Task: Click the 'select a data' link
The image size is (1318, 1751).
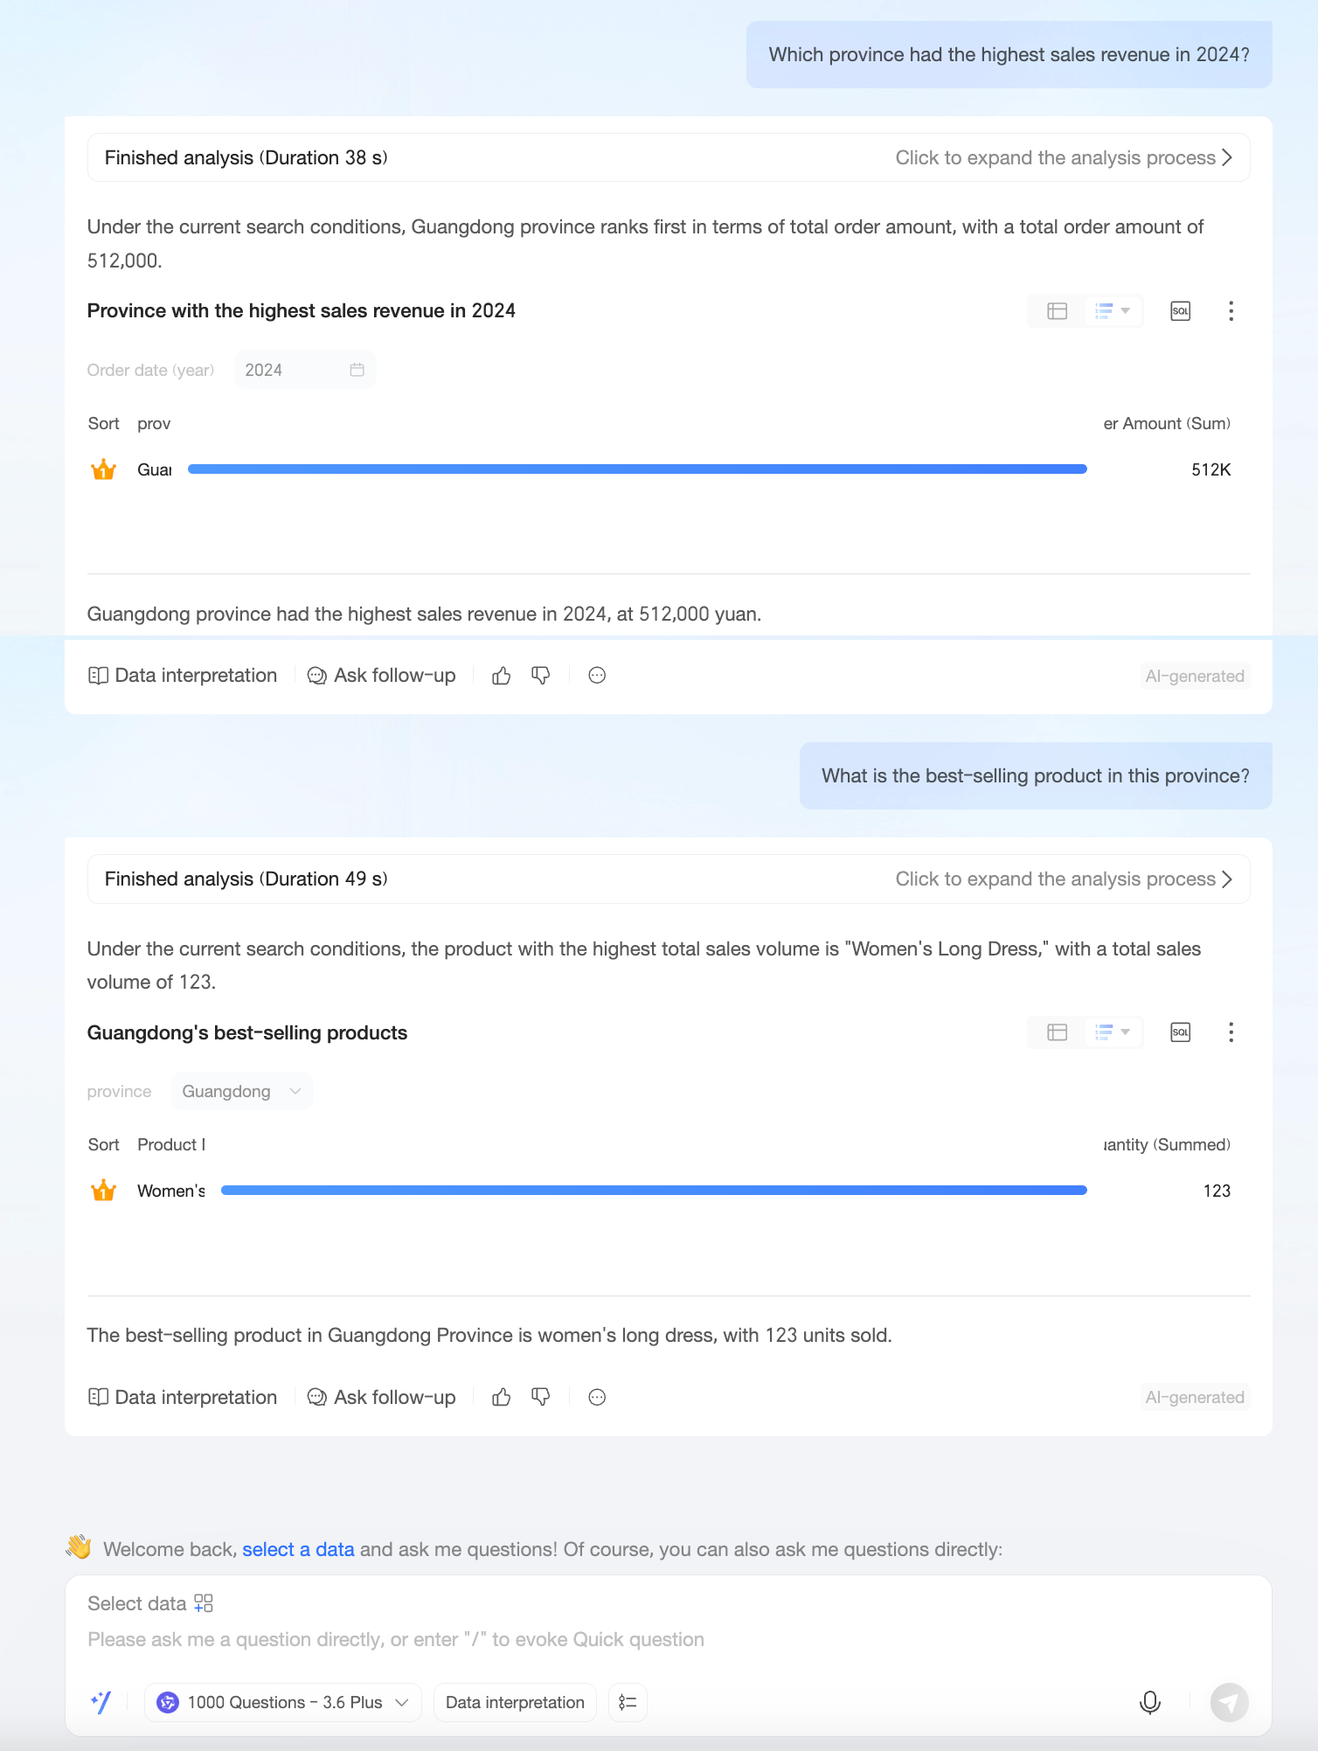Action: point(298,1549)
